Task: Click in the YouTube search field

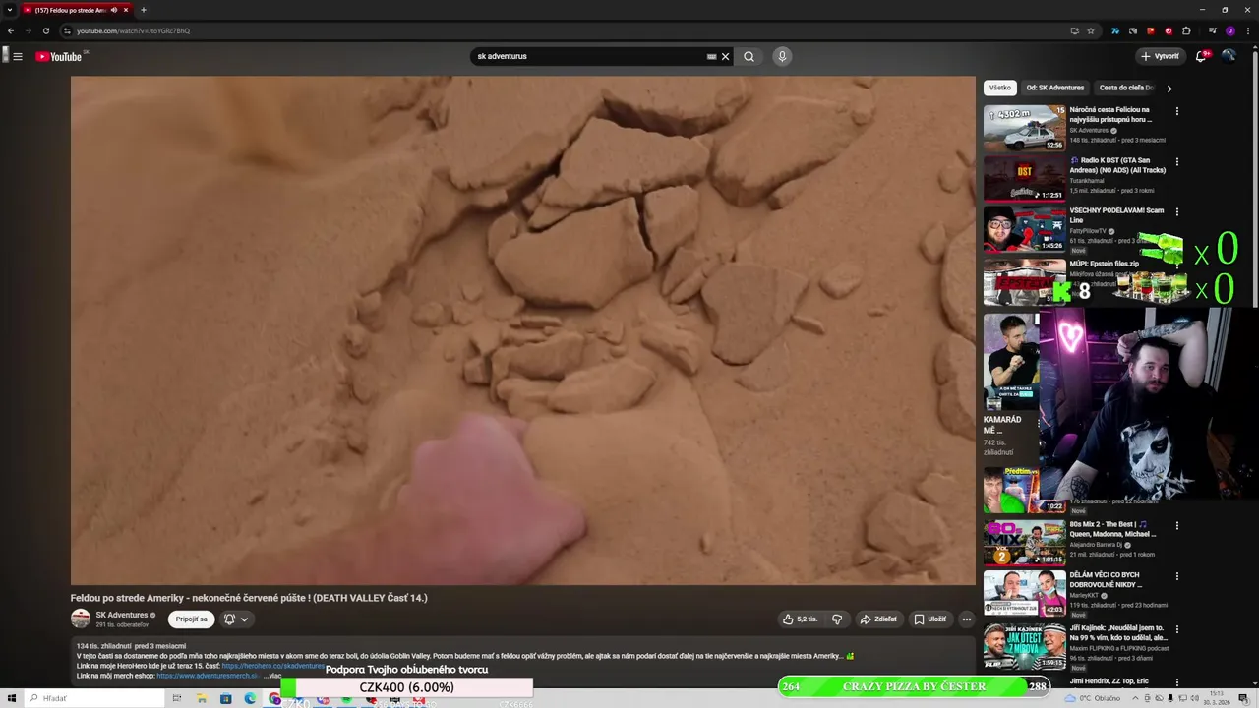Action: click(x=590, y=56)
